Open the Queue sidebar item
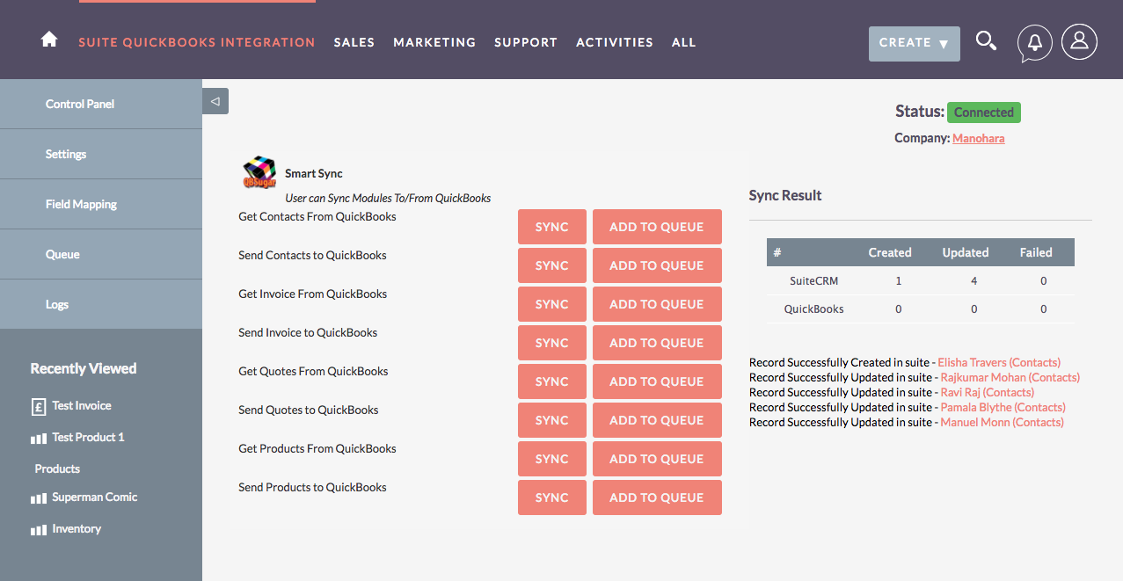 coord(62,254)
